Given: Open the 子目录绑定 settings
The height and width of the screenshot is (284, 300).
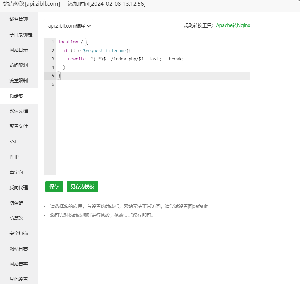Looking at the screenshot, I should [19, 35].
